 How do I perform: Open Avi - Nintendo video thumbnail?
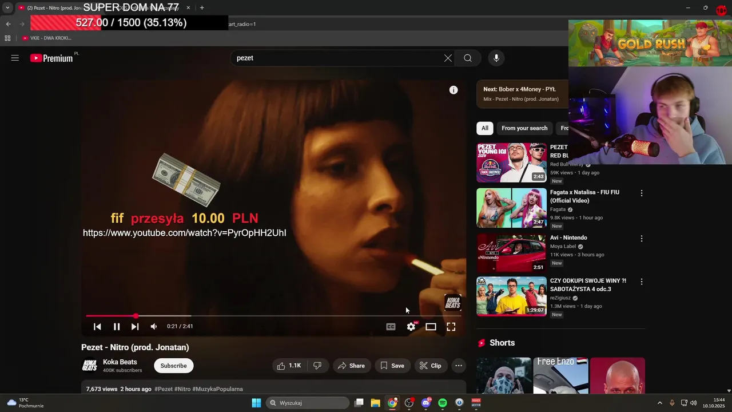pos(511,253)
